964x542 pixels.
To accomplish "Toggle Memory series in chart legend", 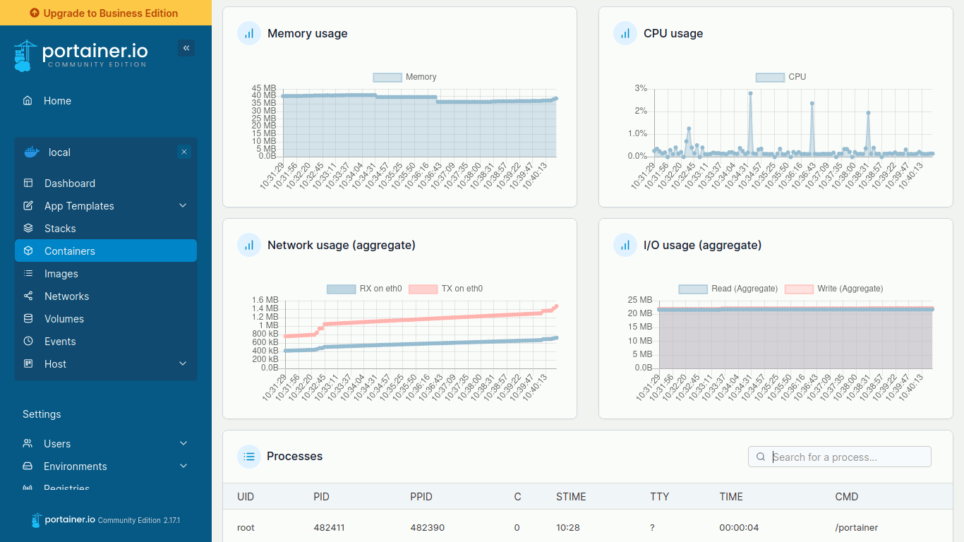I will [404, 77].
